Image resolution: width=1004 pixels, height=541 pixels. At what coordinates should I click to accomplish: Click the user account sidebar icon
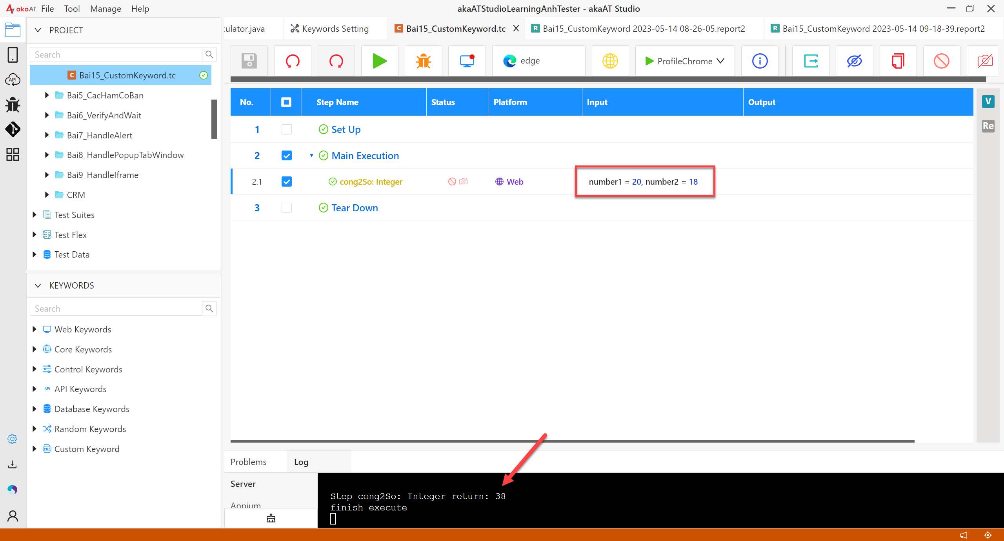13,516
